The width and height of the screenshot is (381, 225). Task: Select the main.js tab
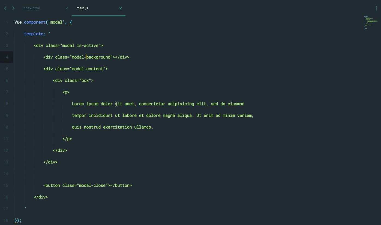(x=82, y=8)
